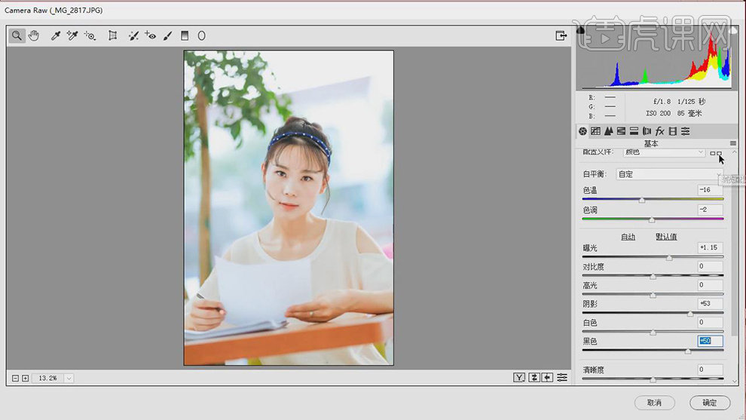Select the Color Sampler tool

coord(72,35)
